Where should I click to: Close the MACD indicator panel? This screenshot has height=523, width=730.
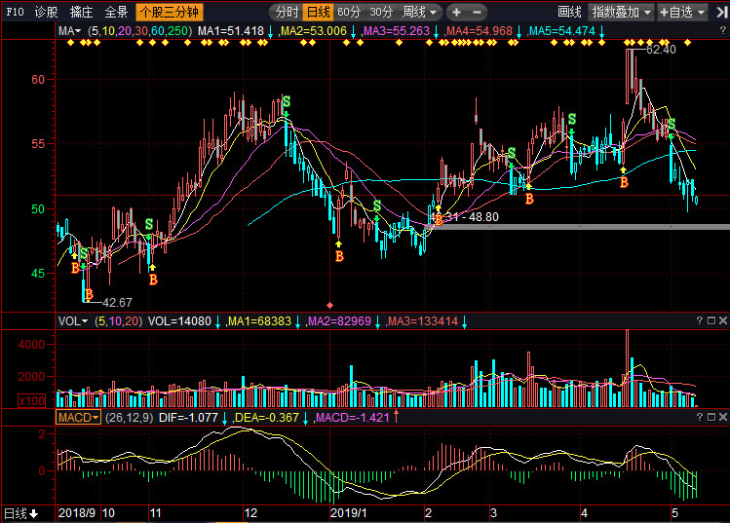(x=723, y=417)
